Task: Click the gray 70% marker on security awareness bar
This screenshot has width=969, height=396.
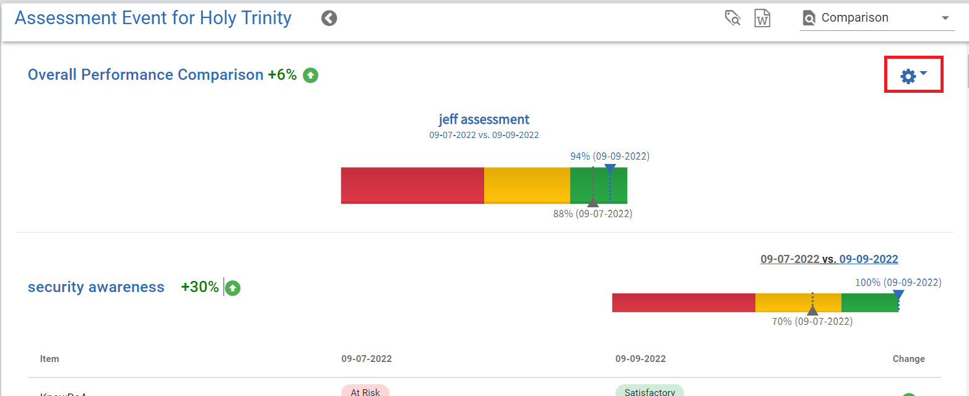Action: (x=812, y=311)
